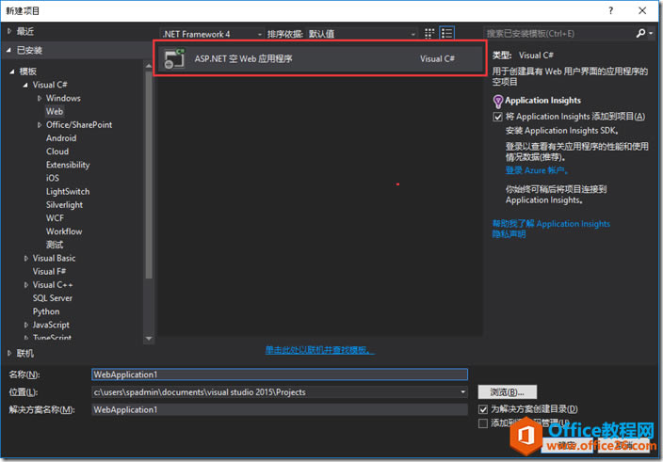Click the tree scrollbar up arrow
The height and width of the screenshot is (462, 663).
click(149, 66)
